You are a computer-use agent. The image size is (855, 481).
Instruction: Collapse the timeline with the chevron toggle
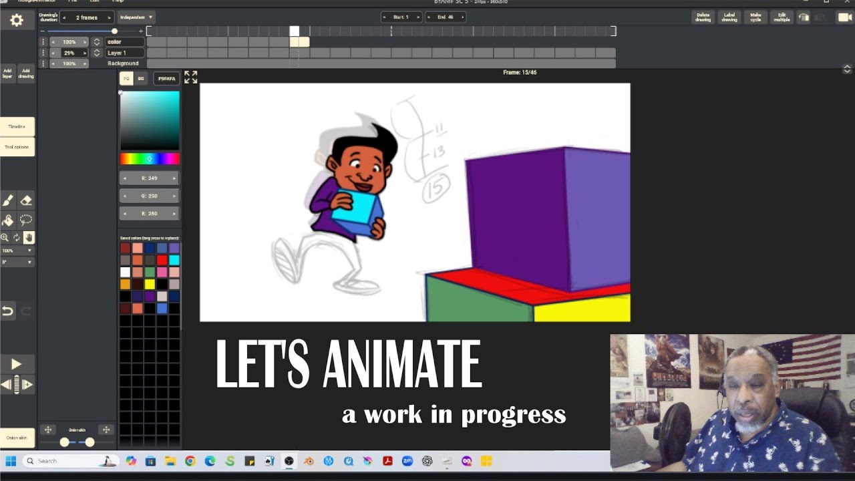pyautogui.click(x=847, y=69)
